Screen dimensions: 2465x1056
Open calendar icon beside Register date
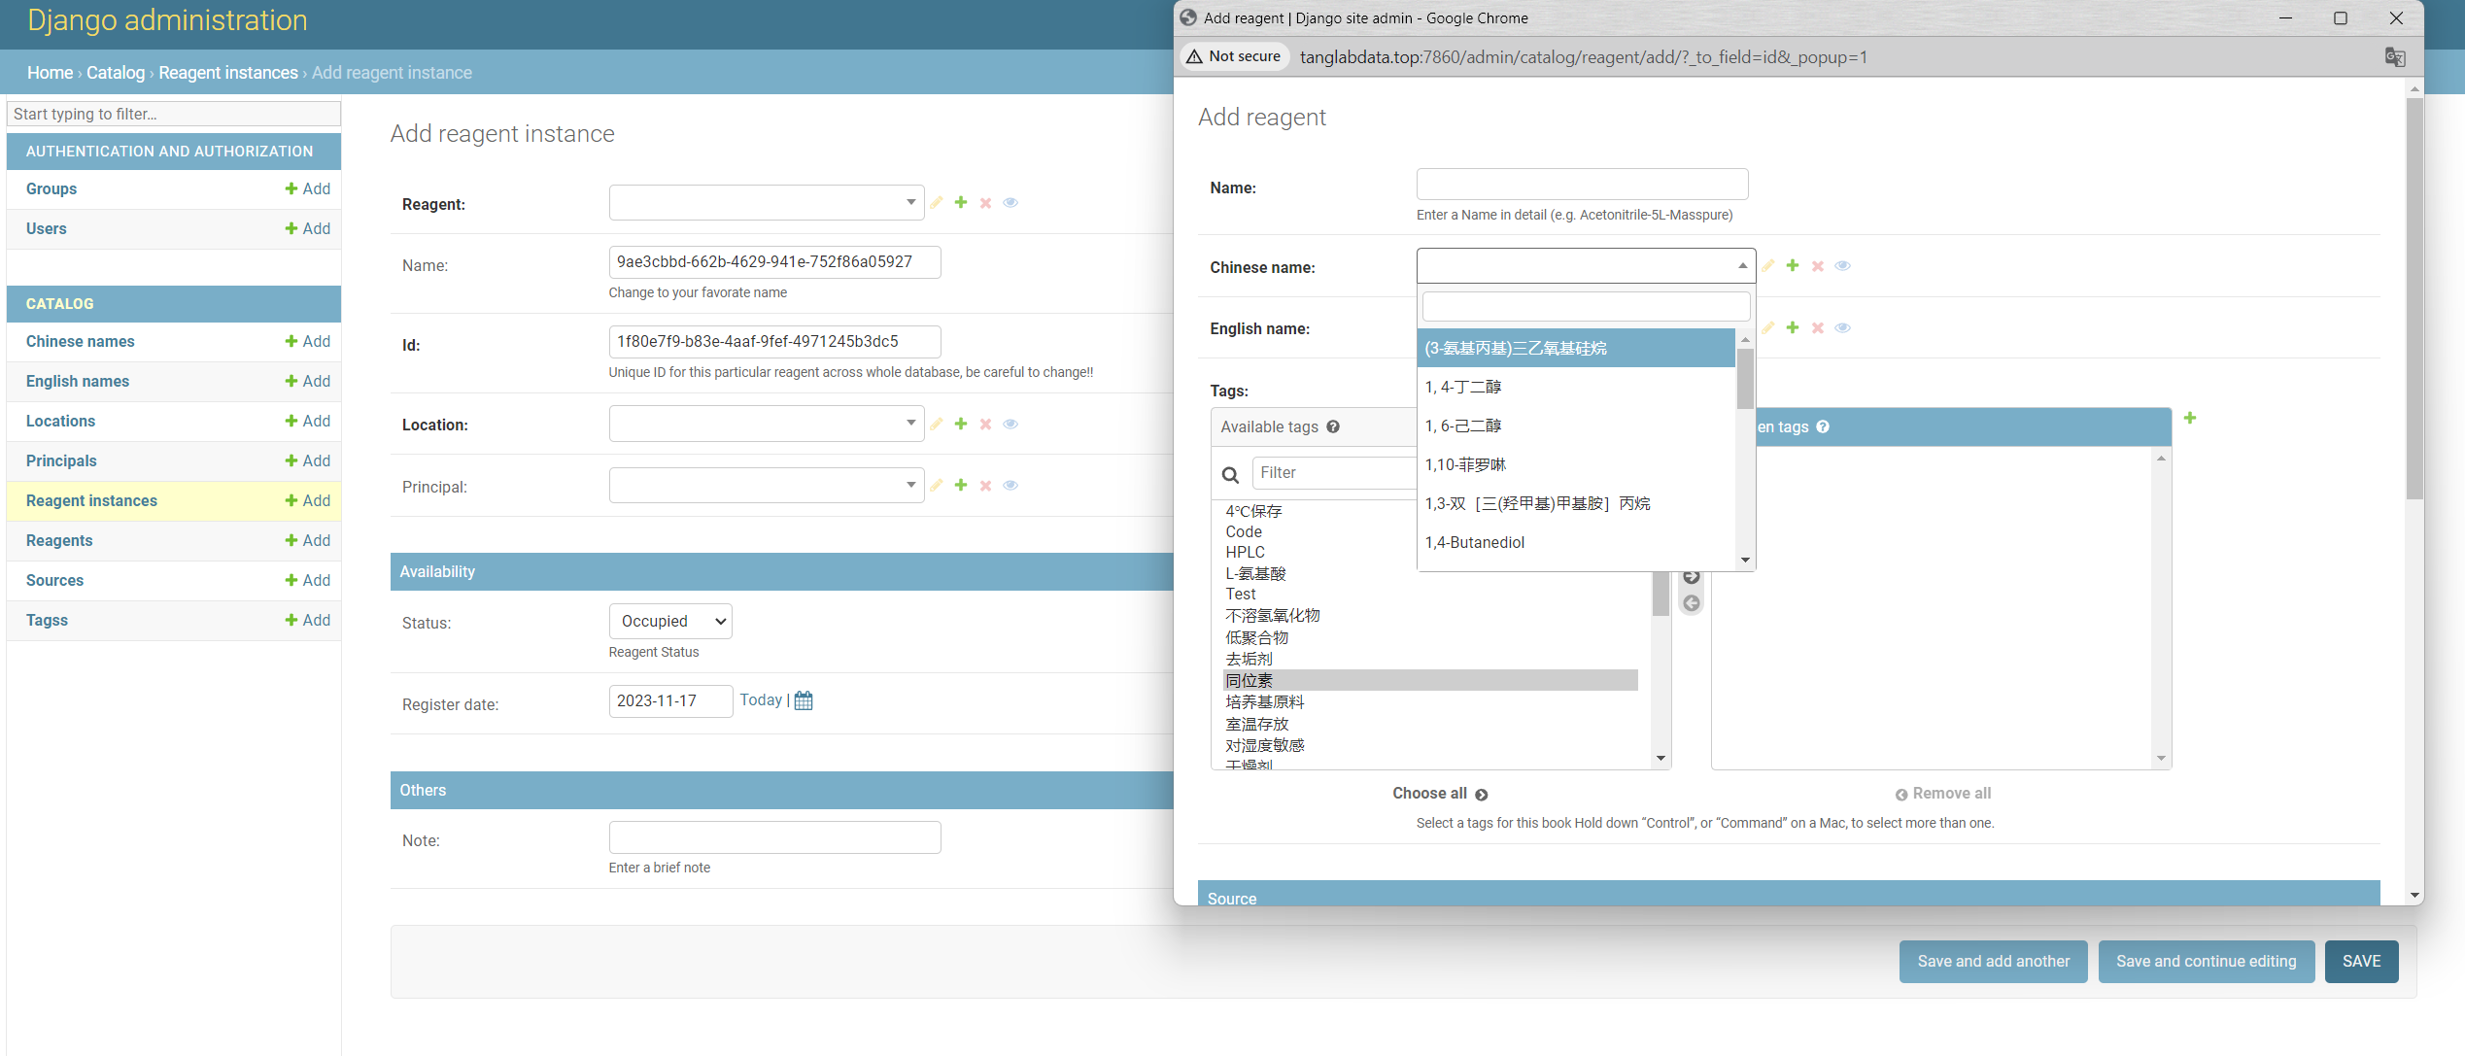click(x=804, y=700)
